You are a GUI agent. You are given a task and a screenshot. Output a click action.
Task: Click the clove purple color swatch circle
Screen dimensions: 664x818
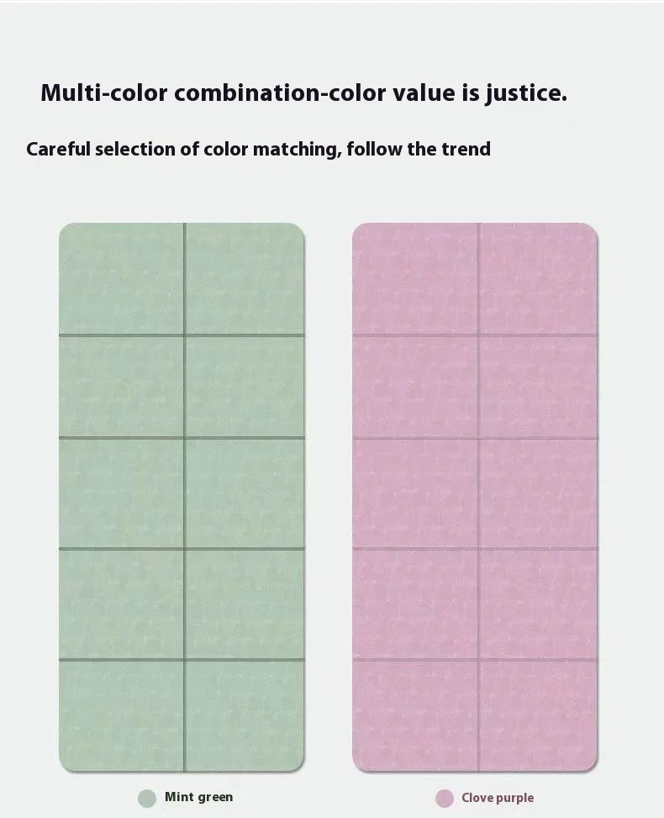tap(445, 798)
